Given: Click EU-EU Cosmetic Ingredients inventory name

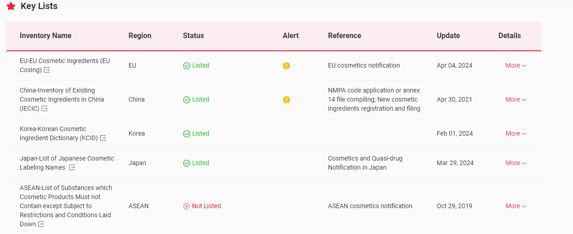Looking at the screenshot, I should coord(64,61).
